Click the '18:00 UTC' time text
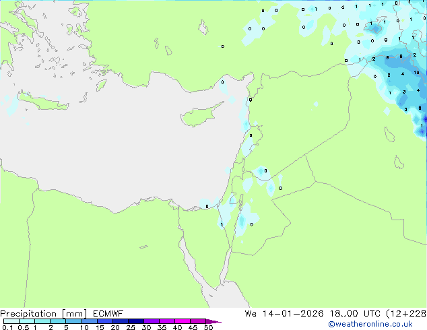This screenshot has width=427, height=330. point(355,314)
